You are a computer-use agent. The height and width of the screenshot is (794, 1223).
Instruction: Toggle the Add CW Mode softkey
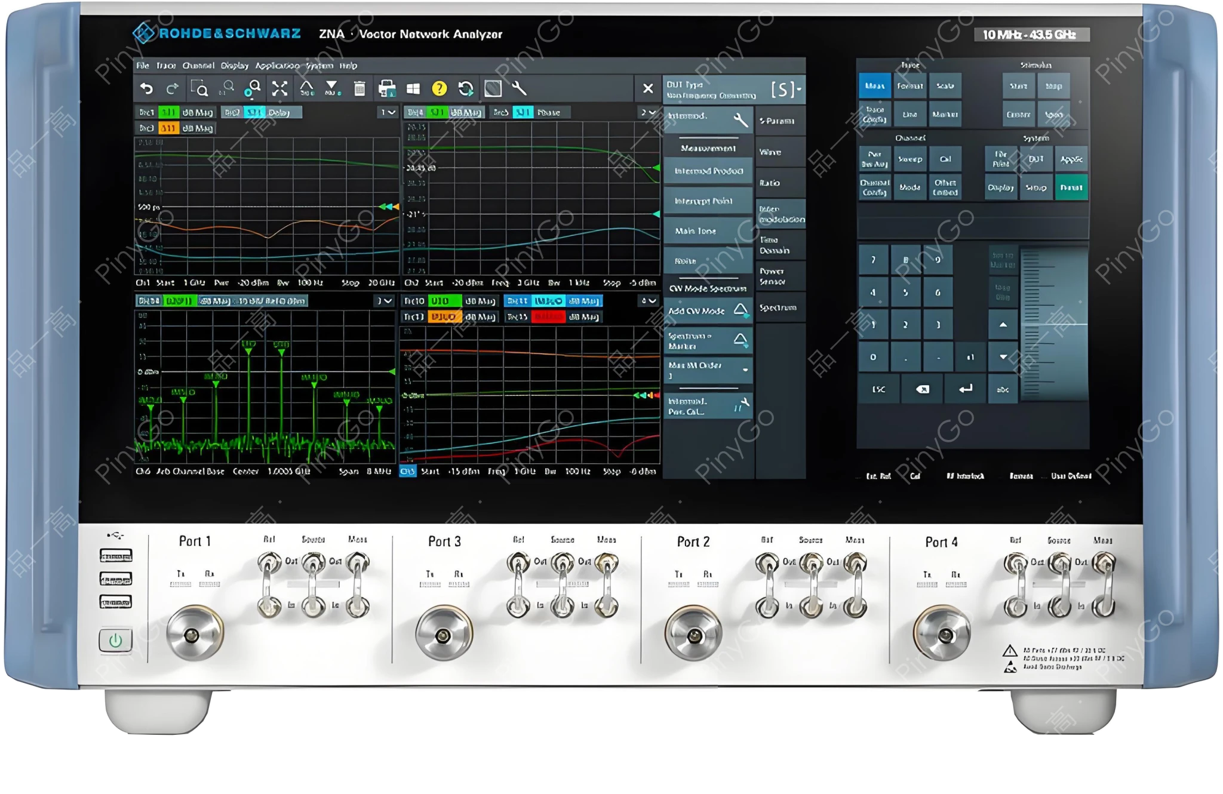(x=708, y=311)
